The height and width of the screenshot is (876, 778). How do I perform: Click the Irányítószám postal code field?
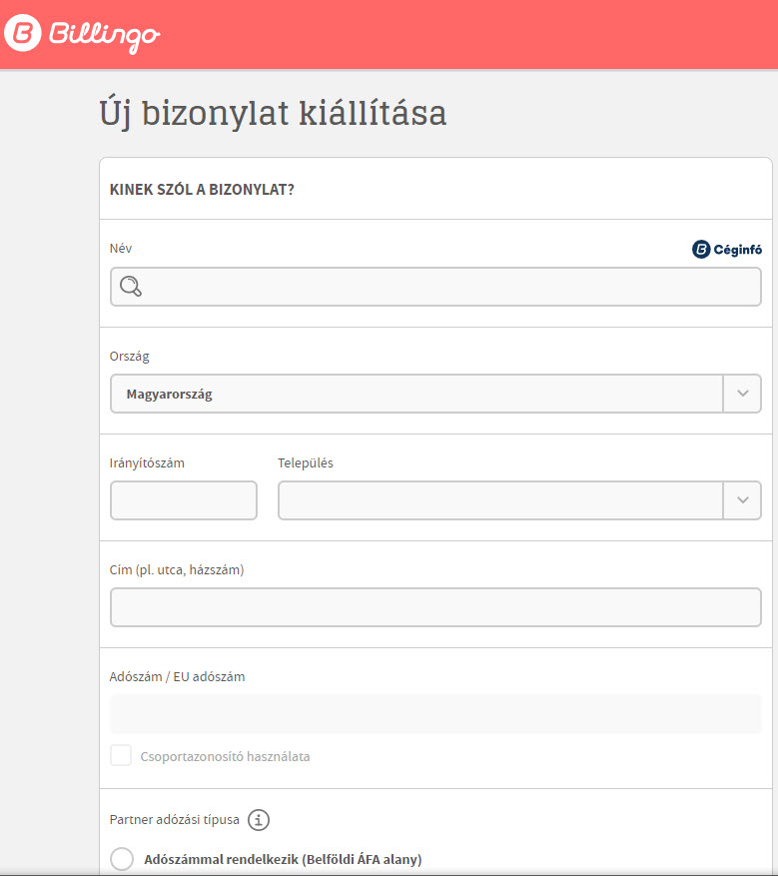coord(184,500)
